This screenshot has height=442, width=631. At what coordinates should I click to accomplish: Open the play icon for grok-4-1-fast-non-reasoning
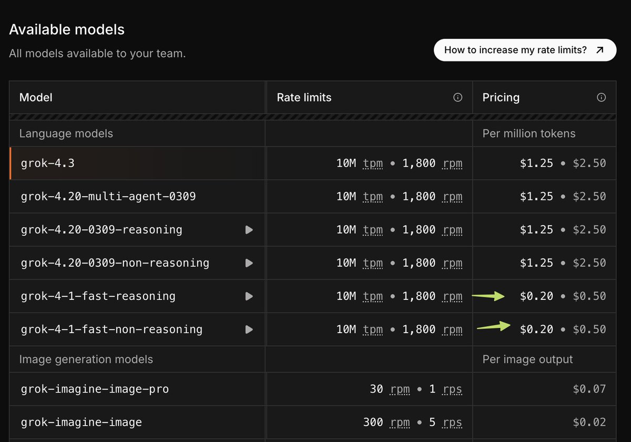point(249,329)
